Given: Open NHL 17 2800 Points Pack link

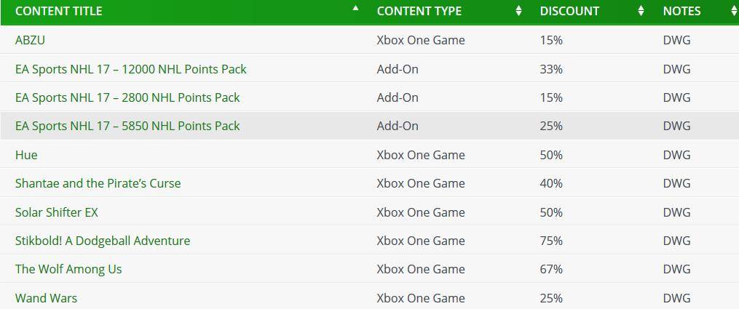Looking at the screenshot, I should [x=127, y=98].
